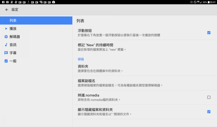This screenshot has width=217, height=127.
Task: Toggle the 浮動按鈕 checkbox
Action: pos(209,33)
